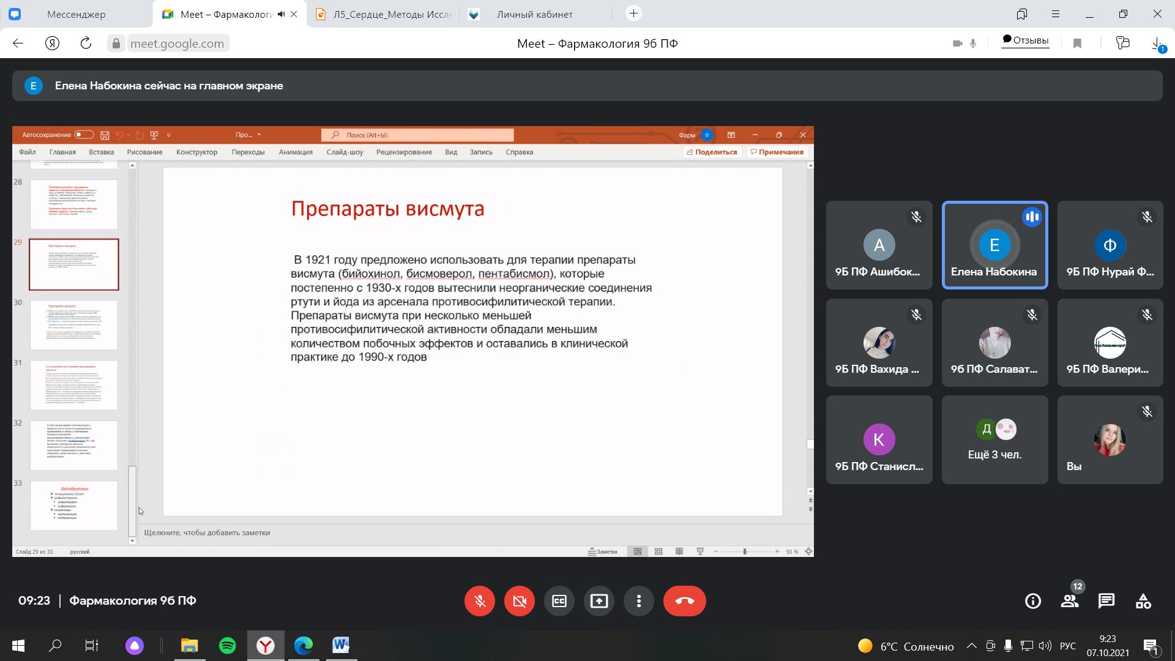Open Вставка tab in shared PowerPoint

tap(102, 152)
